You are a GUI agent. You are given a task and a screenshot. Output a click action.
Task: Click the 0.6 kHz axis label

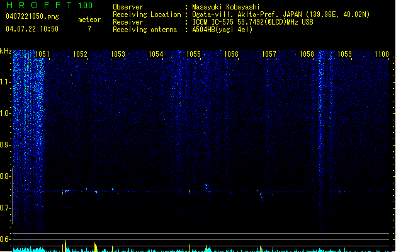point(5,239)
